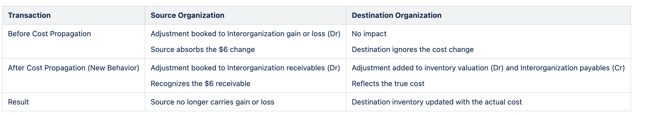647x115 pixels.
Task: Click 'Source absorbs the $6 change' text
Action: tap(202, 50)
